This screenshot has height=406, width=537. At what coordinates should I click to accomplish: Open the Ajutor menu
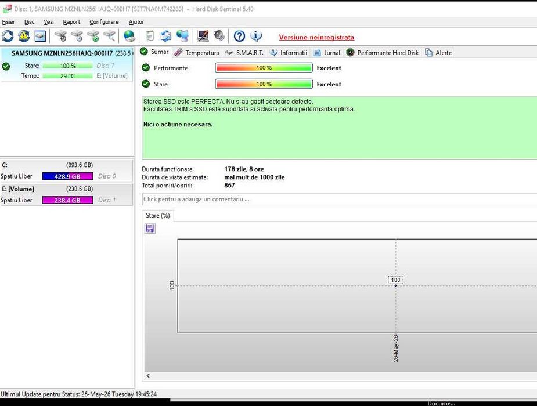[136, 22]
